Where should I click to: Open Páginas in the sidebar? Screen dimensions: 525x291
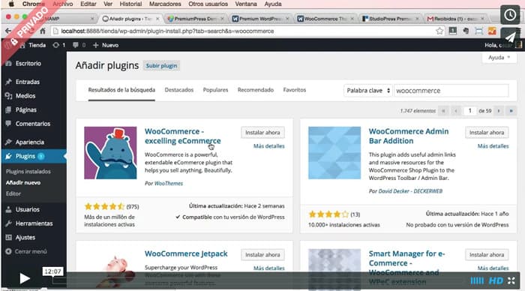25,109
